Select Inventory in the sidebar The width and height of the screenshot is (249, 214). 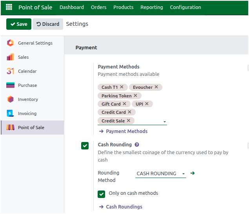(x=33, y=99)
